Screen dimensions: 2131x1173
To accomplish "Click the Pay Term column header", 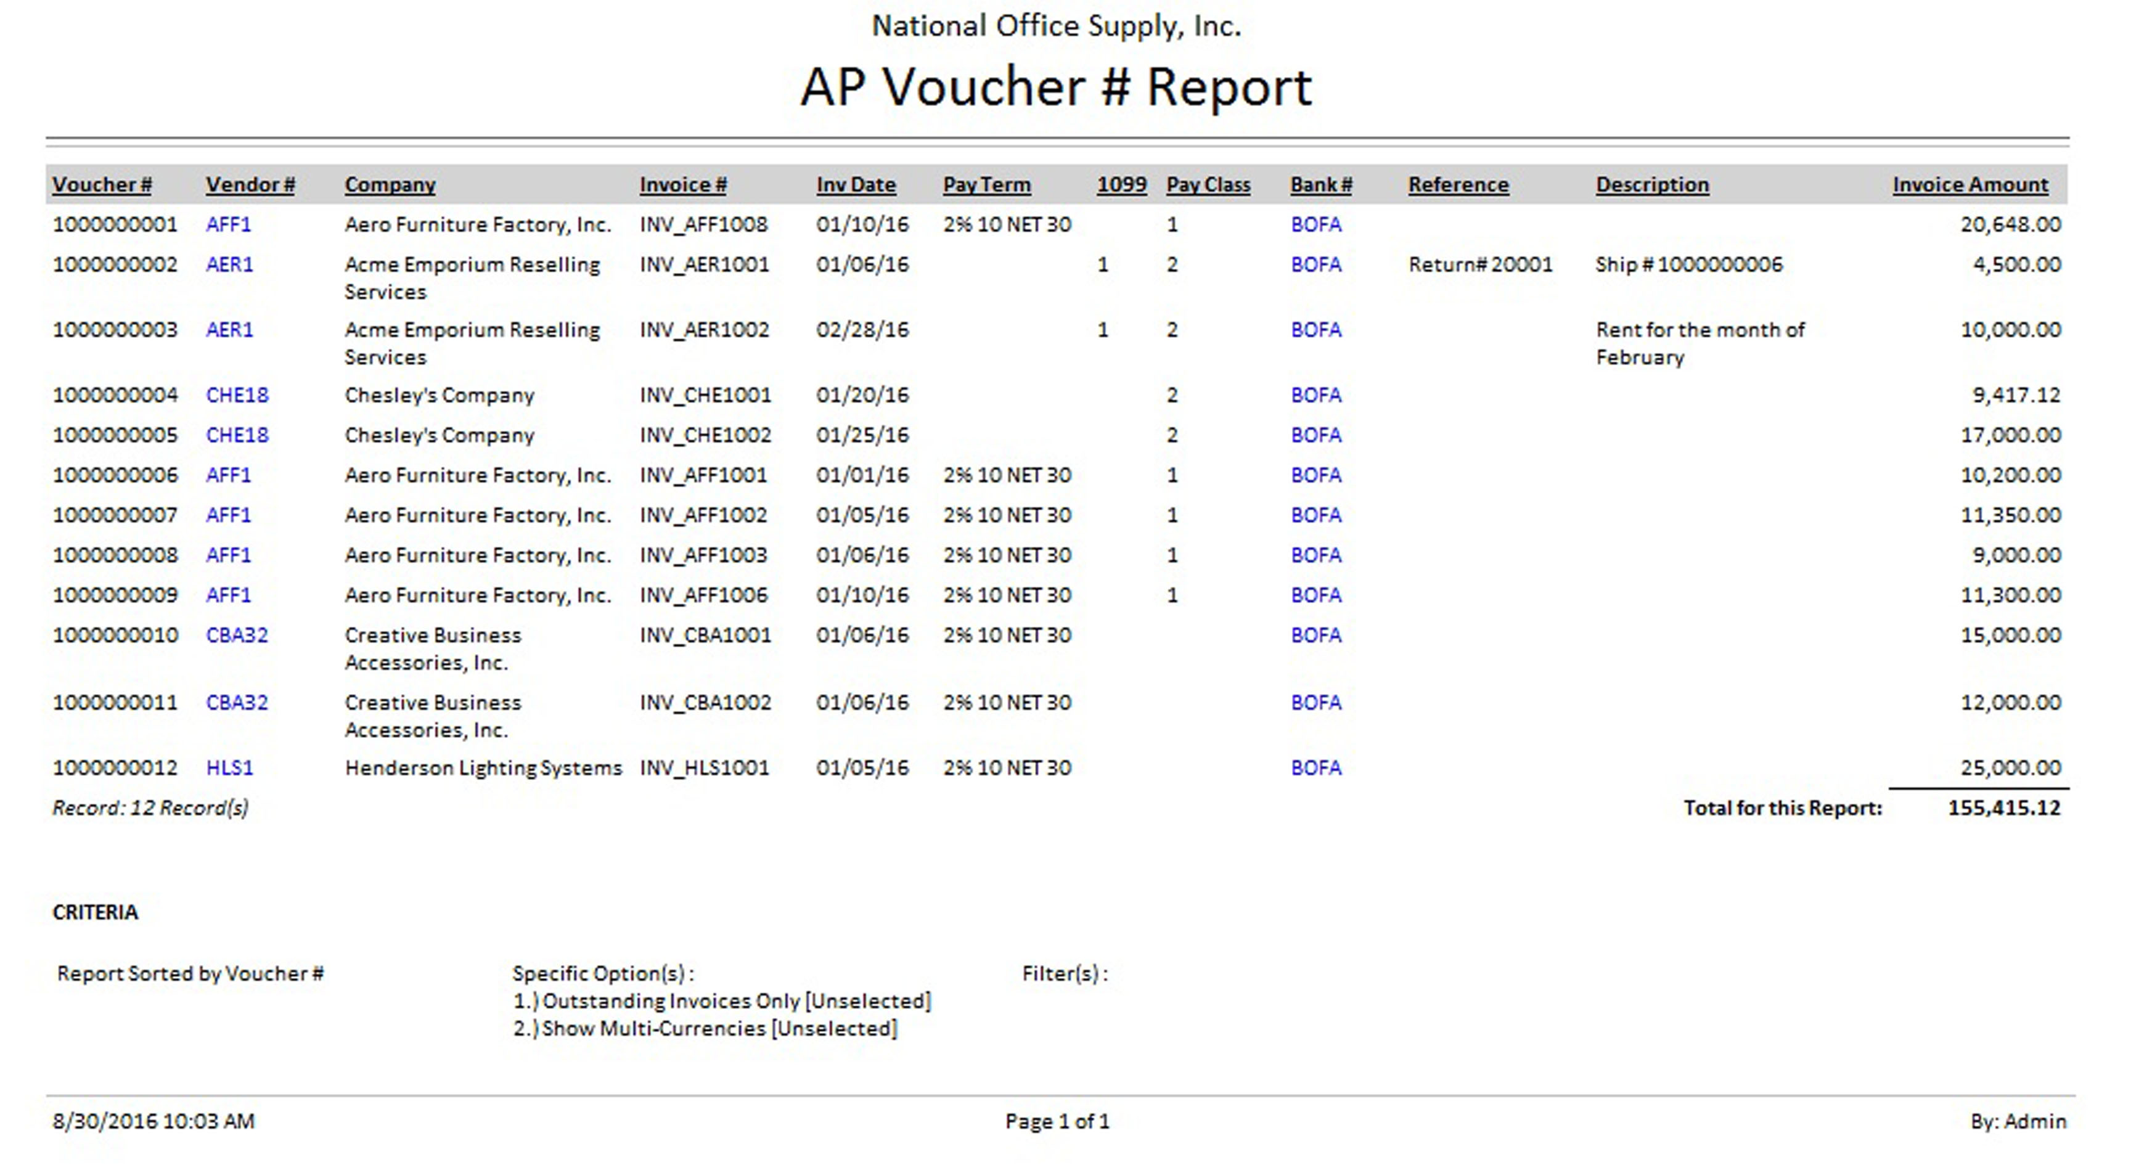I will point(986,184).
